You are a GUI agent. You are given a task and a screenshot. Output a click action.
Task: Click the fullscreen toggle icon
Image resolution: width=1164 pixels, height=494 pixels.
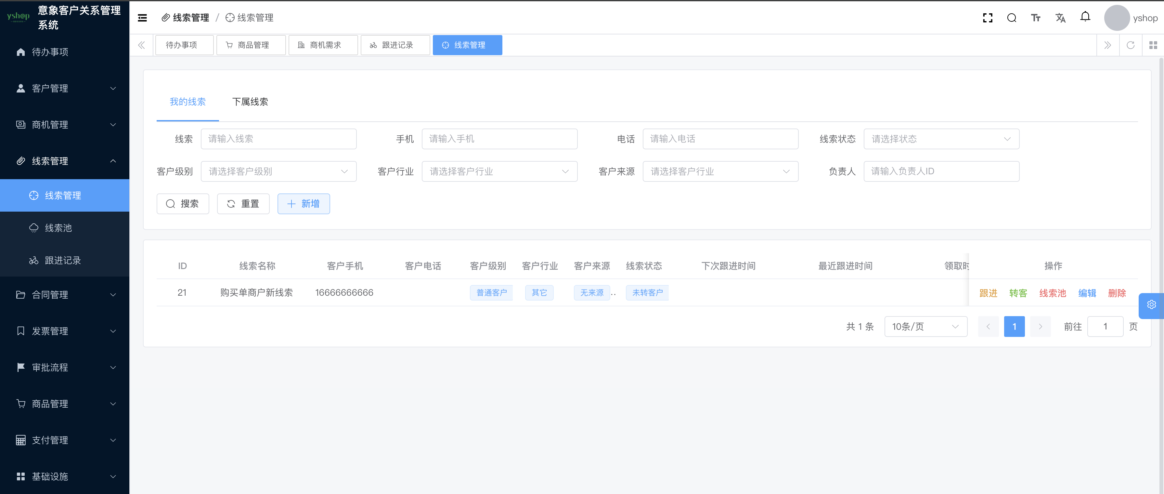pyautogui.click(x=988, y=17)
